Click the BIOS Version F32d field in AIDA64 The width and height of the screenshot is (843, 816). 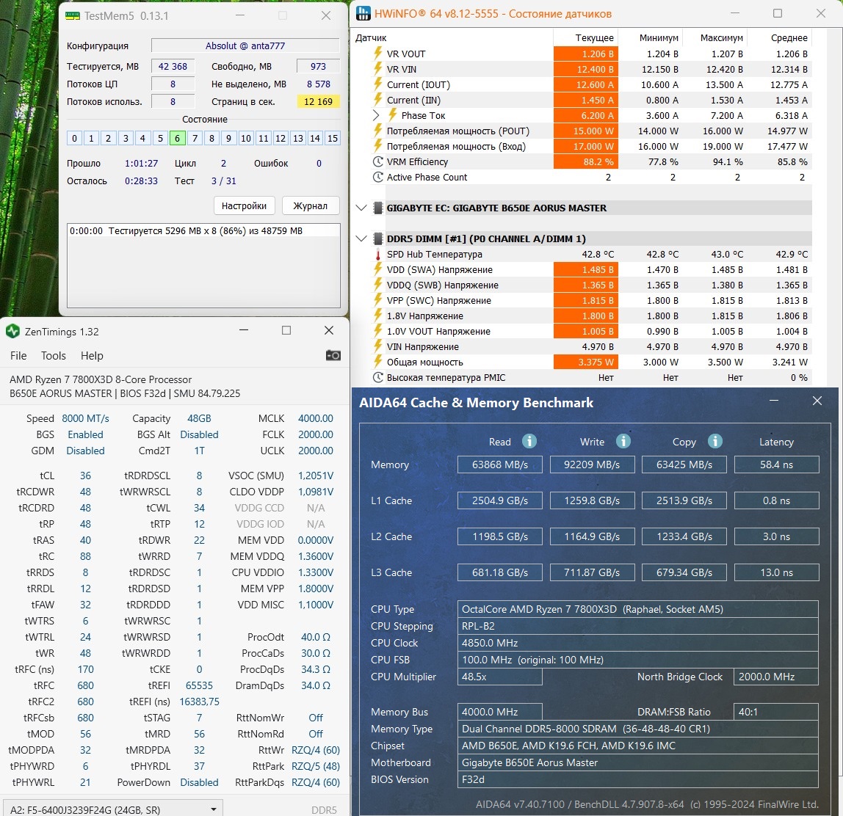(x=637, y=779)
